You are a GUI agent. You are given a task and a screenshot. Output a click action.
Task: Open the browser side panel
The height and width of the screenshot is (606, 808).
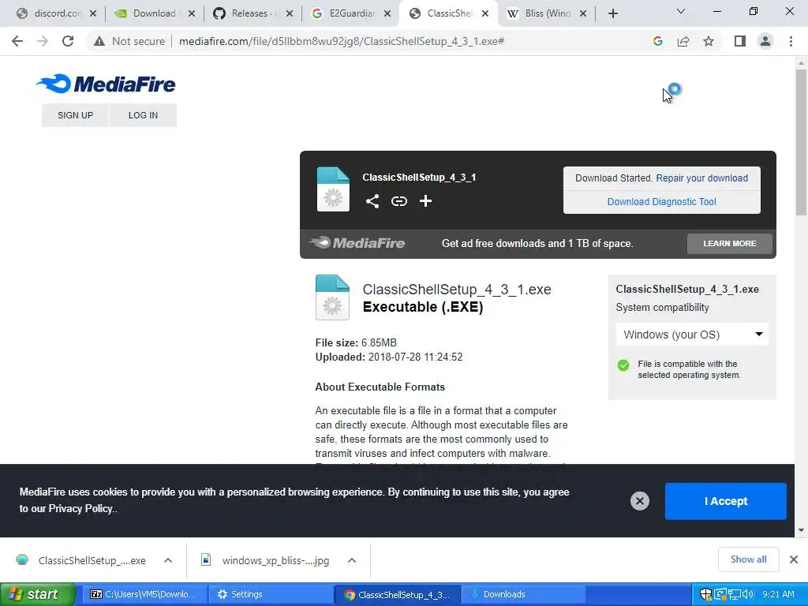click(740, 41)
